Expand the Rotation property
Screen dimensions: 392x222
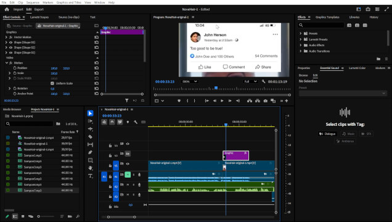point(10,88)
